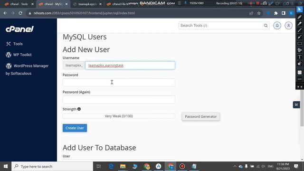Viewport: 304px width, 171px height.
Task: Click the browser address bar URL
Action: (x=84, y=13)
